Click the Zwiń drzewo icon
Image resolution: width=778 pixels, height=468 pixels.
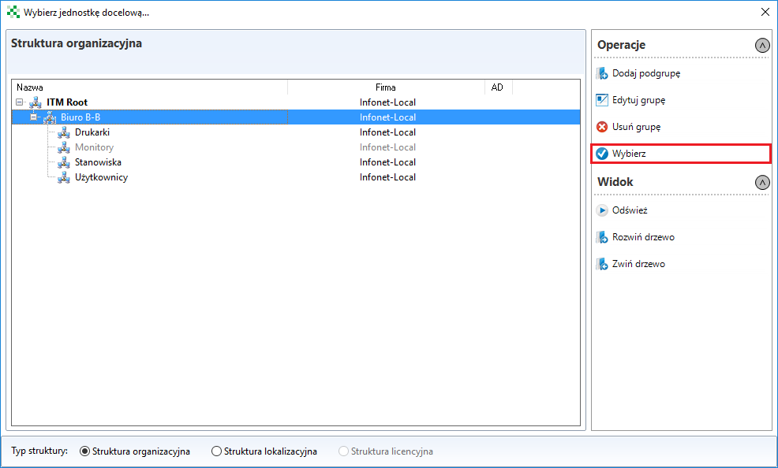point(602,265)
